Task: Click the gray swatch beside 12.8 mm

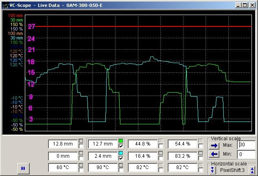Action: coord(81,141)
